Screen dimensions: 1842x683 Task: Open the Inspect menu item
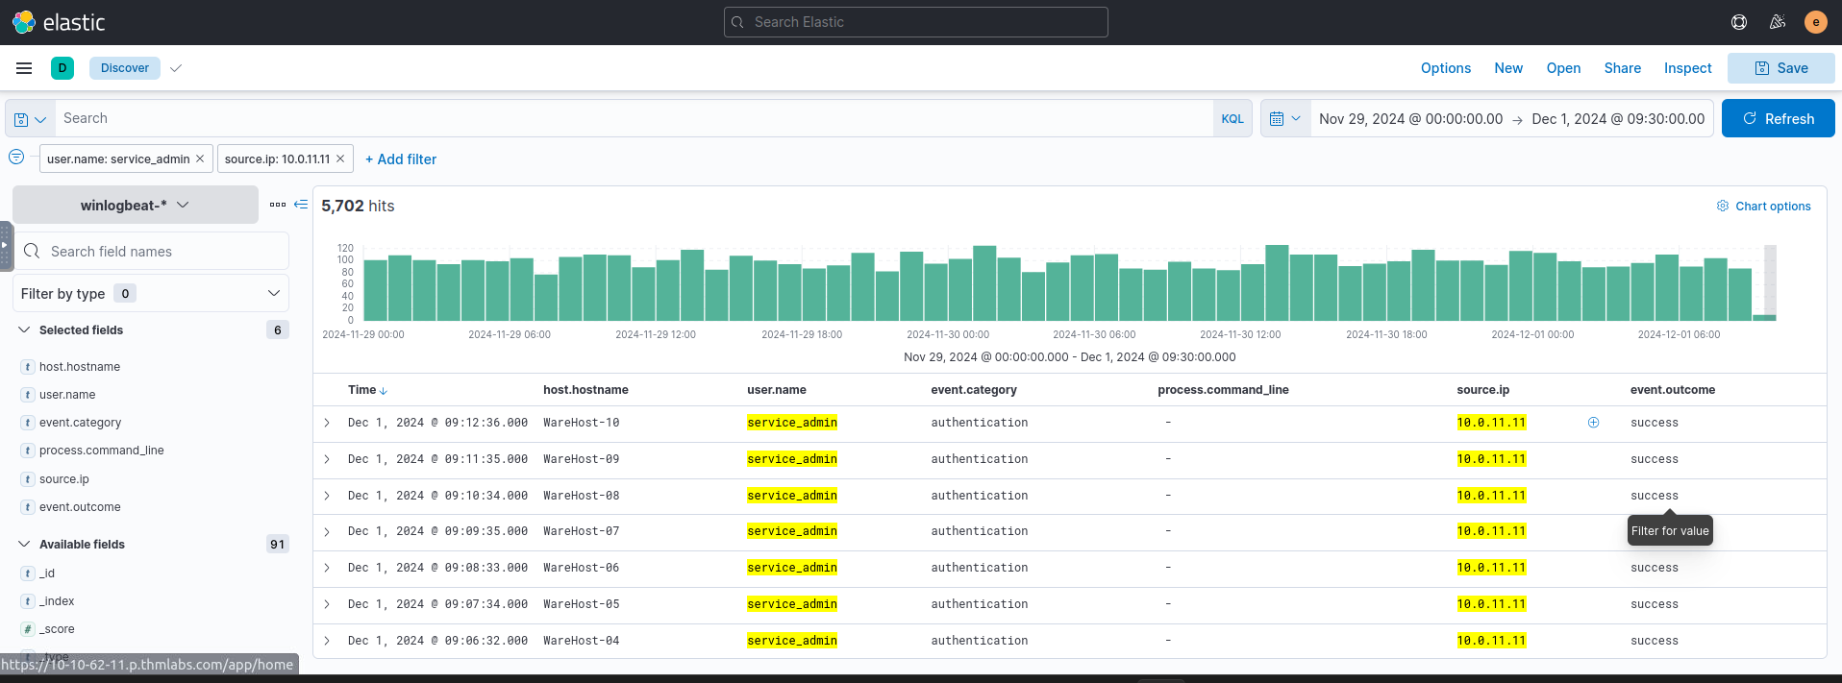pos(1687,68)
